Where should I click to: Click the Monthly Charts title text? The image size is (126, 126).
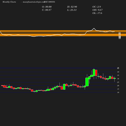9,2
